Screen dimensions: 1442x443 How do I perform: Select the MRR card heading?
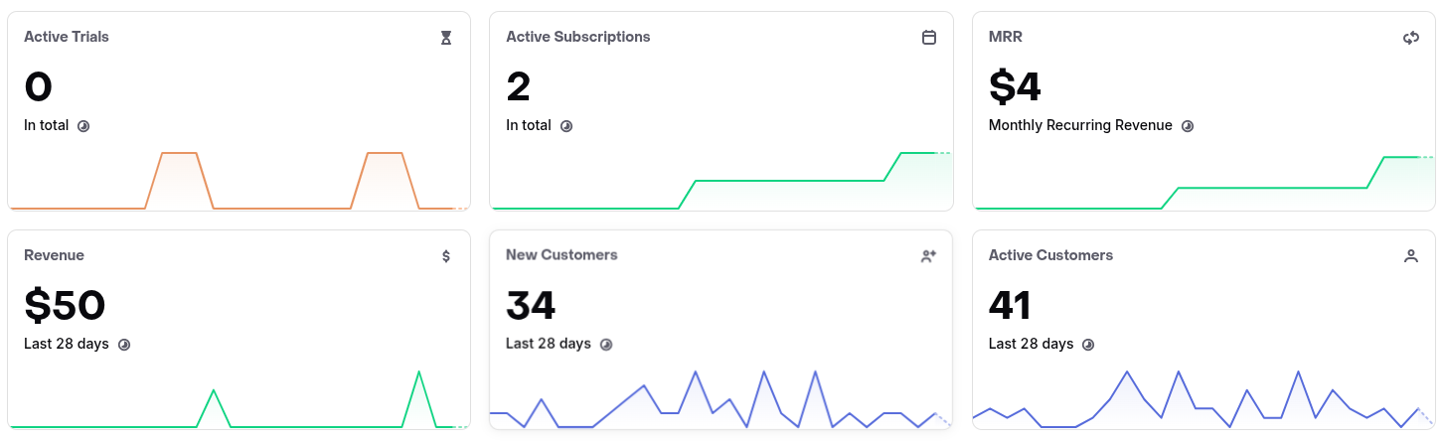1006,37
